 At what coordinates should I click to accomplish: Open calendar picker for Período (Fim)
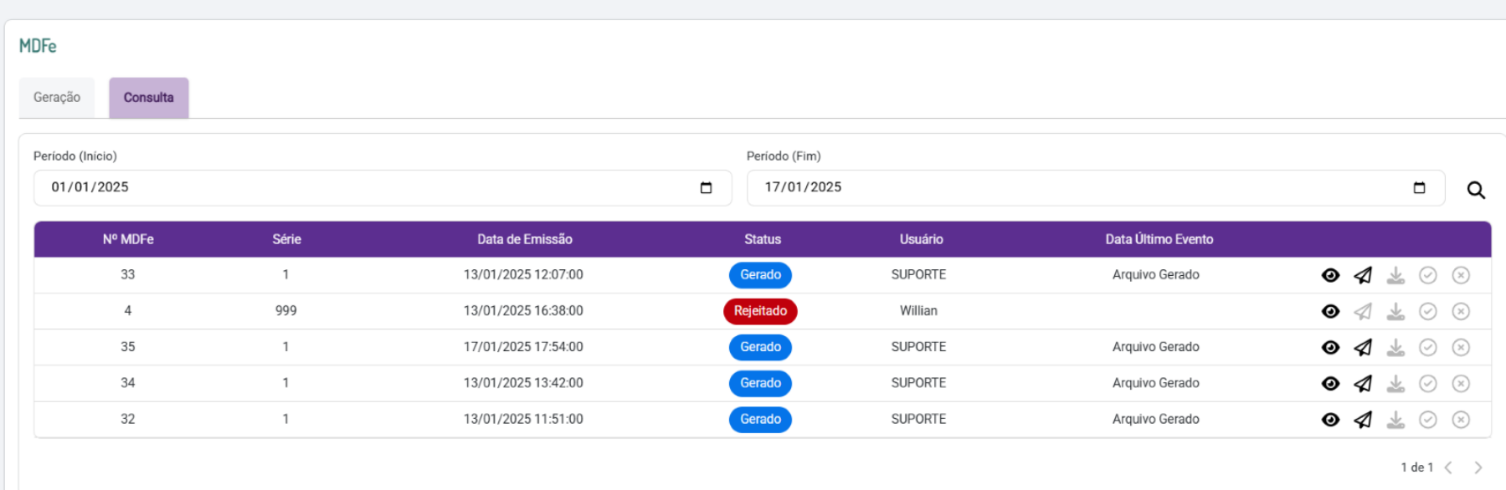[1419, 187]
